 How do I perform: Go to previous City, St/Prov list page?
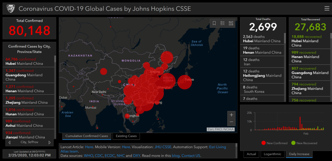[x=9, y=142]
